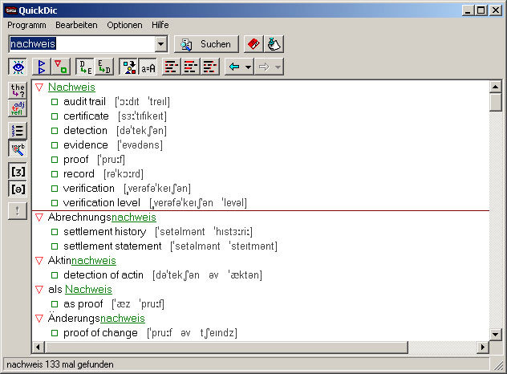Collapse the Abrechnungsnachweis entry triangle
Viewport: 507px width, 374px height.
(x=39, y=217)
